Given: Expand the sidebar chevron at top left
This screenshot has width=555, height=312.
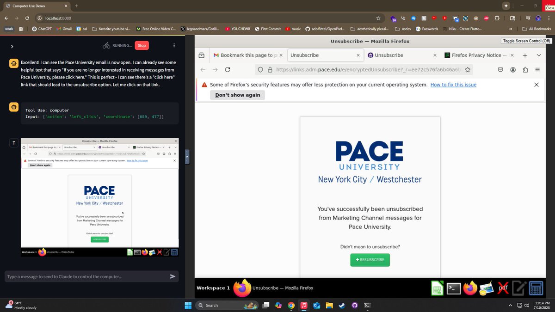Looking at the screenshot, I should [x=12, y=46].
